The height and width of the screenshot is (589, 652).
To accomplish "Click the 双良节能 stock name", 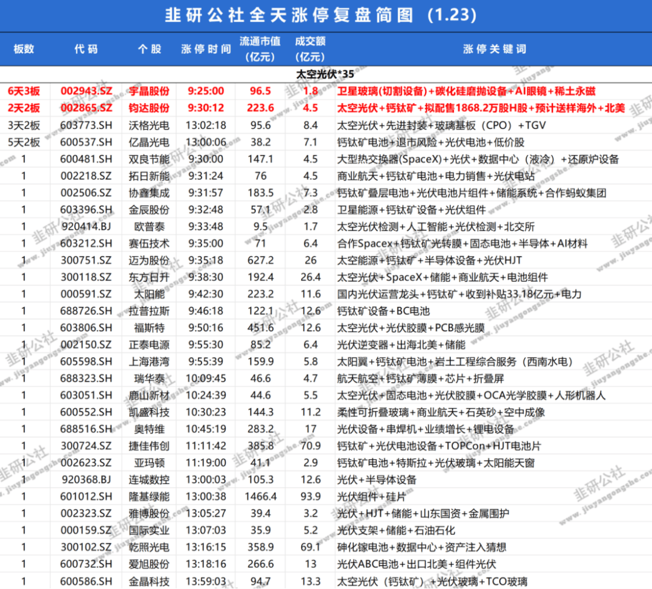I will pyautogui.click(x=150, y=159).
